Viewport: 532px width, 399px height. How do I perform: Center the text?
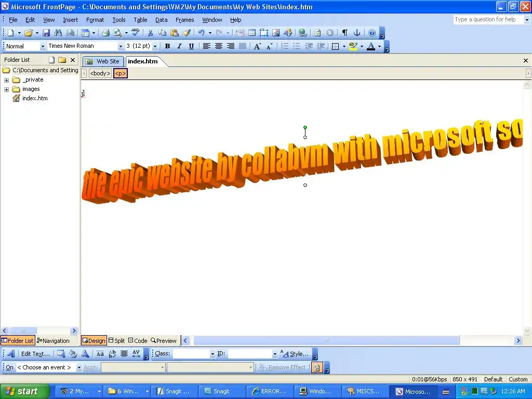coord(219,46)
